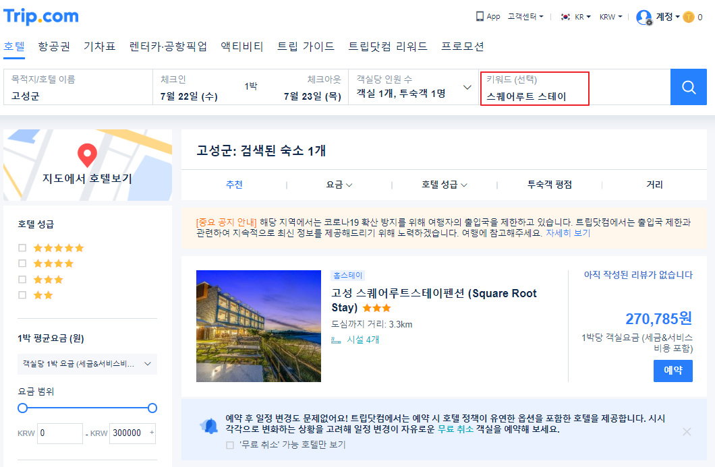Check the two-star hotel filter

(22, 294)
